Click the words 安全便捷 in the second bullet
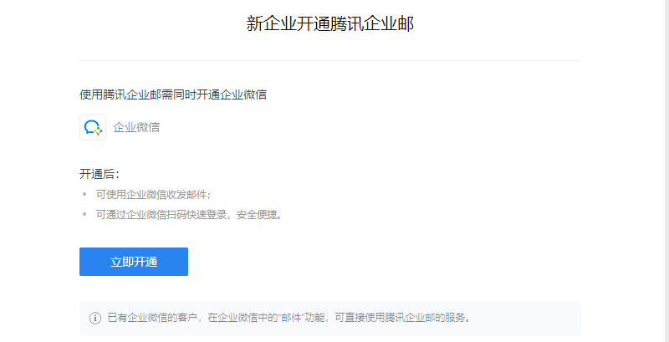Screen dimensions: 669x342 pos(257,215)
